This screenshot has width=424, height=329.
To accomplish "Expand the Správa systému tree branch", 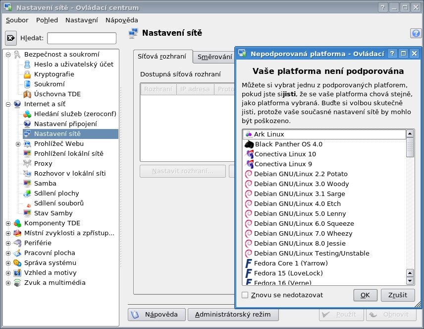I will point(8,263).
